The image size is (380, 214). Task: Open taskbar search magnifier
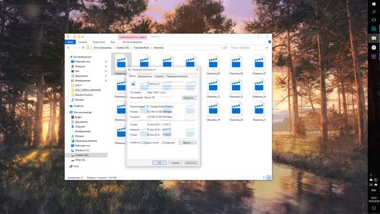point(373,12)
